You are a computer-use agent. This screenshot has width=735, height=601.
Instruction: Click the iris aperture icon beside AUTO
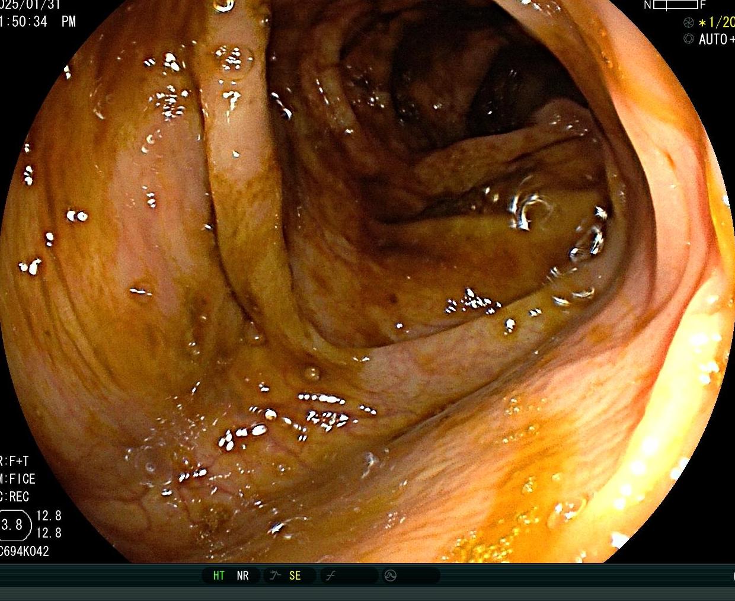pyautogui.click(x=689, y=39)
